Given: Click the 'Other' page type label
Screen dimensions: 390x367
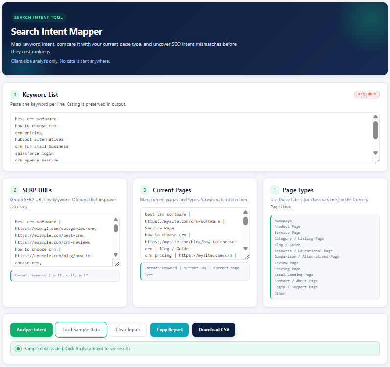Looking at the screenshot, I should pyautogui.click(x=280, y=294).
